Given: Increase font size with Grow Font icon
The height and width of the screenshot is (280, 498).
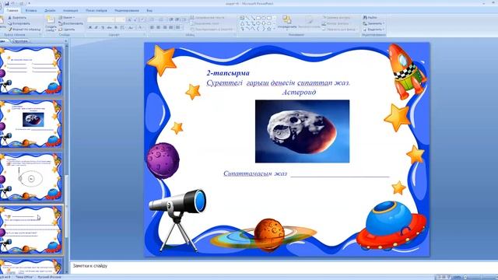Looking at the screenshot, I should coord(130,19).
